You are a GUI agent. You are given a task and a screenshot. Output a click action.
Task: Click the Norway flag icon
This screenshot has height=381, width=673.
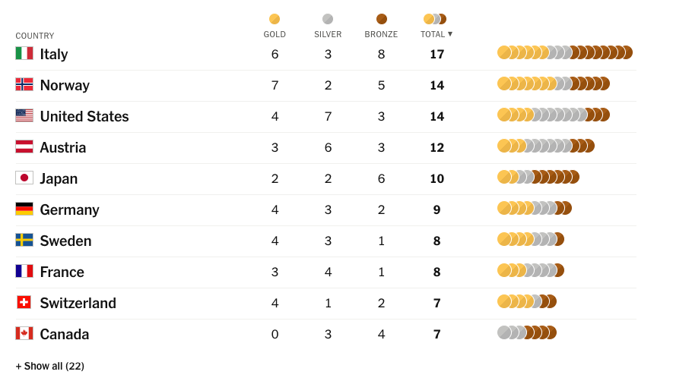click(24, 84)
